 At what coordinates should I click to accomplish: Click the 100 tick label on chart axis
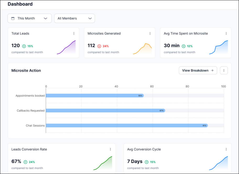(223, 86)
